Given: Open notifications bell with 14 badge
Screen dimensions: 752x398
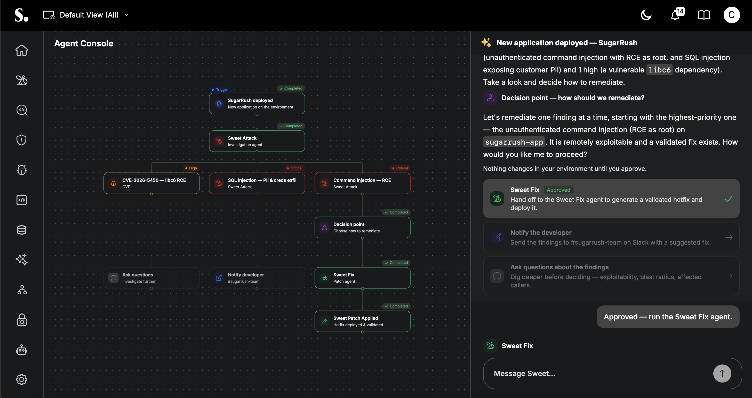Looking at the screenshot, I should (677, 14).
